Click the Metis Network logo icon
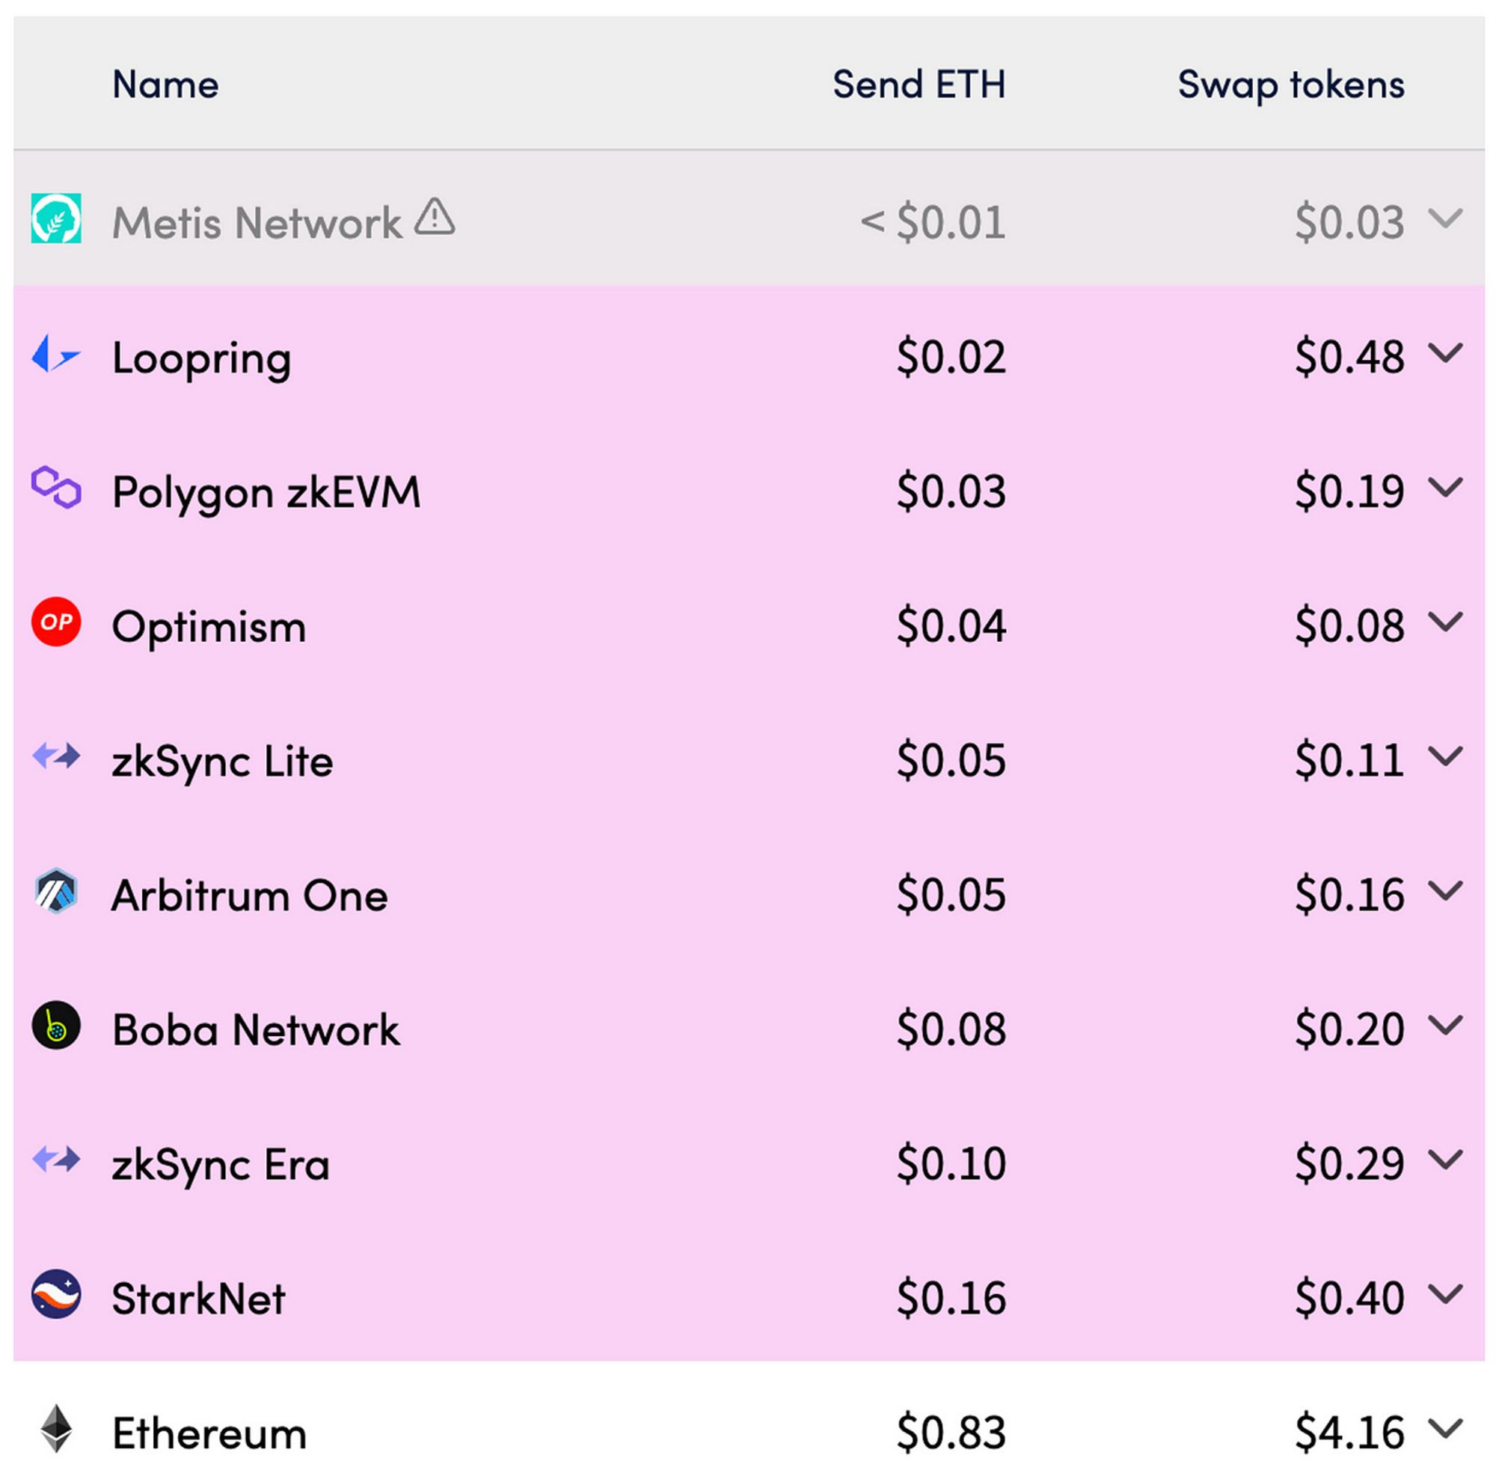 pos(56,218)
